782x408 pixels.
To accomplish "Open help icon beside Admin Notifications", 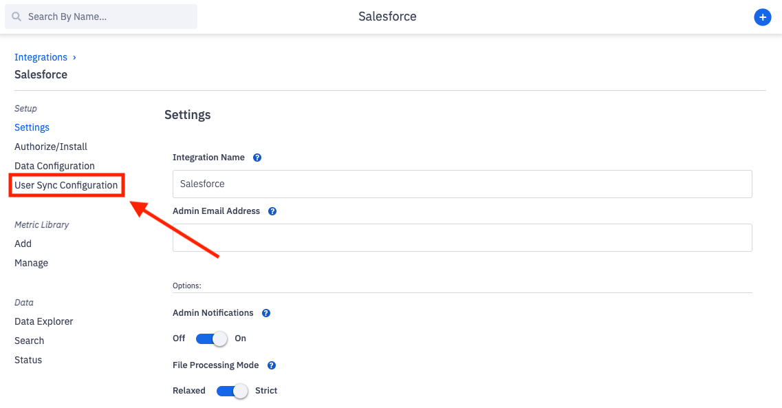I will click(x=266, y=313).
